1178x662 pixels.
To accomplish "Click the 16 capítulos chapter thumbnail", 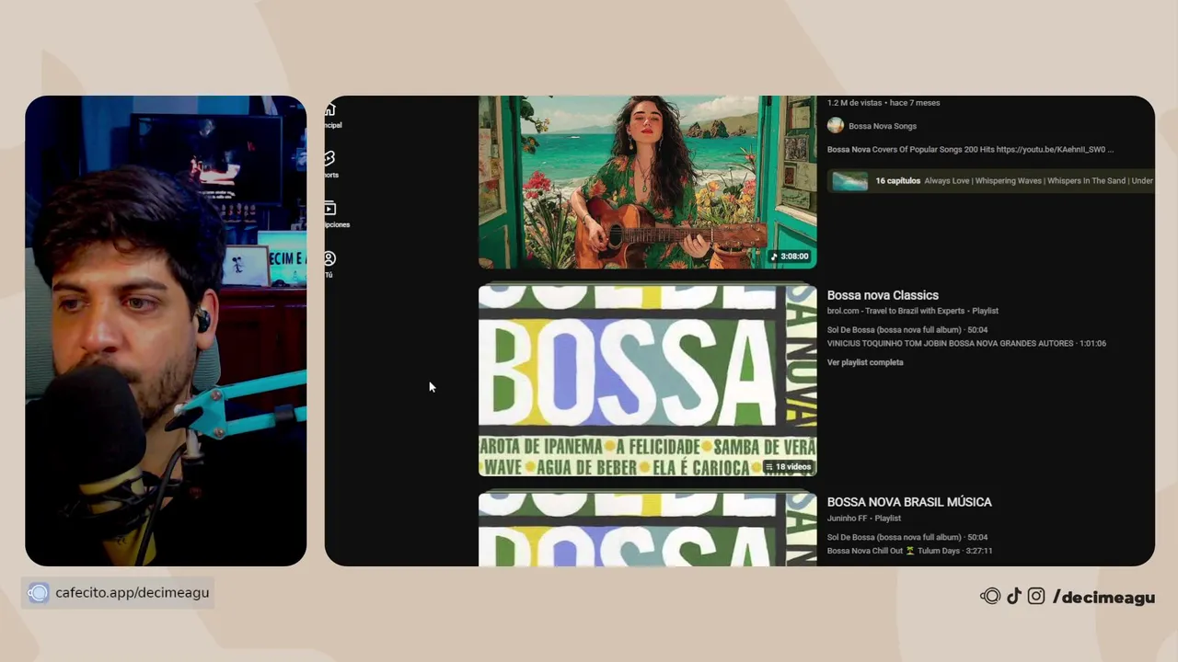I will pyautogui.click(x=849, y=181).
